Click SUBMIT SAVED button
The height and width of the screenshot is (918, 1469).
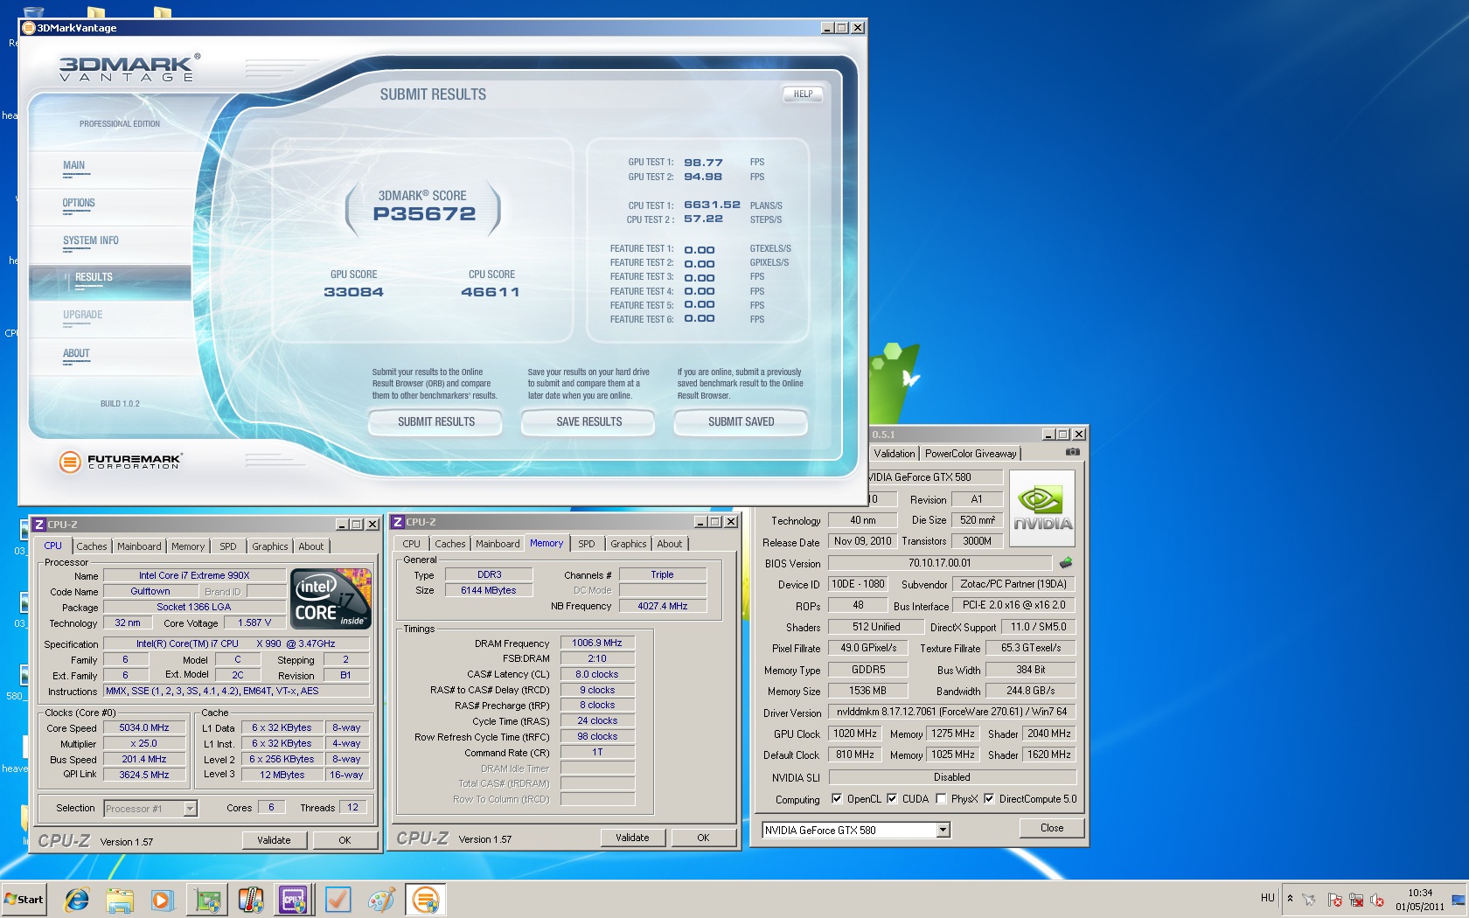pos(741,421)
